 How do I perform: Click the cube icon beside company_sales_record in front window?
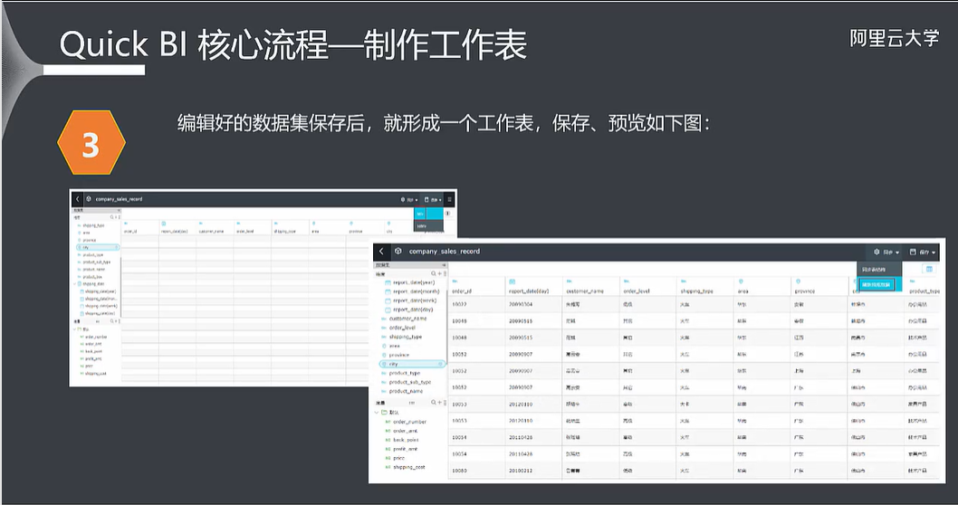[398, 251]
